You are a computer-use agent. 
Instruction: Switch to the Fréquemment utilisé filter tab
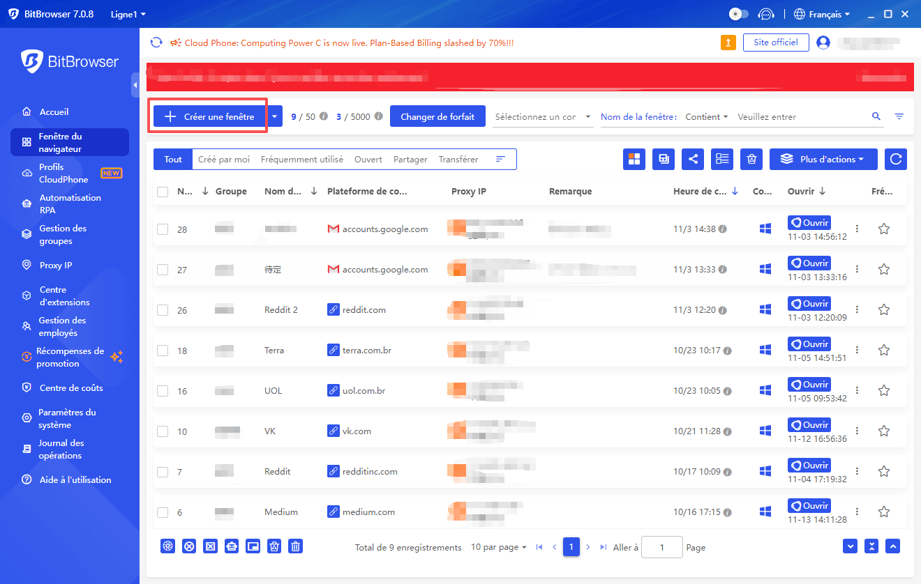(302, 159)
